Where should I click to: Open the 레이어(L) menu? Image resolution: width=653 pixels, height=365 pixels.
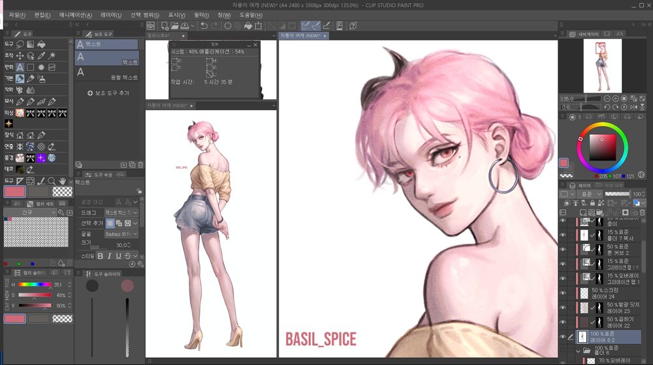click(x=111, y=15)
